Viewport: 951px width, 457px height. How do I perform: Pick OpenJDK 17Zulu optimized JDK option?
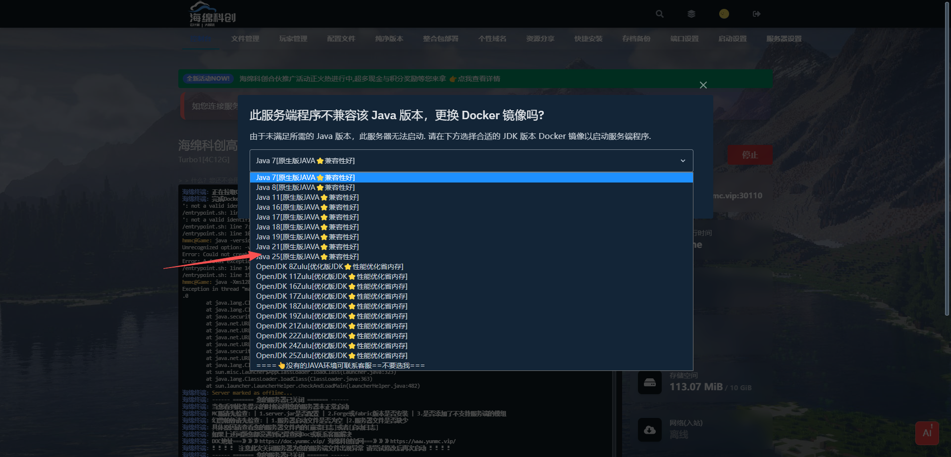point(331,296)
